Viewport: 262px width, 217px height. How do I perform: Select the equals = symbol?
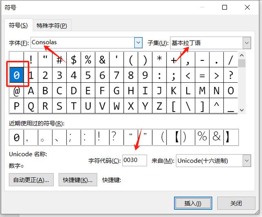point(202,75)
